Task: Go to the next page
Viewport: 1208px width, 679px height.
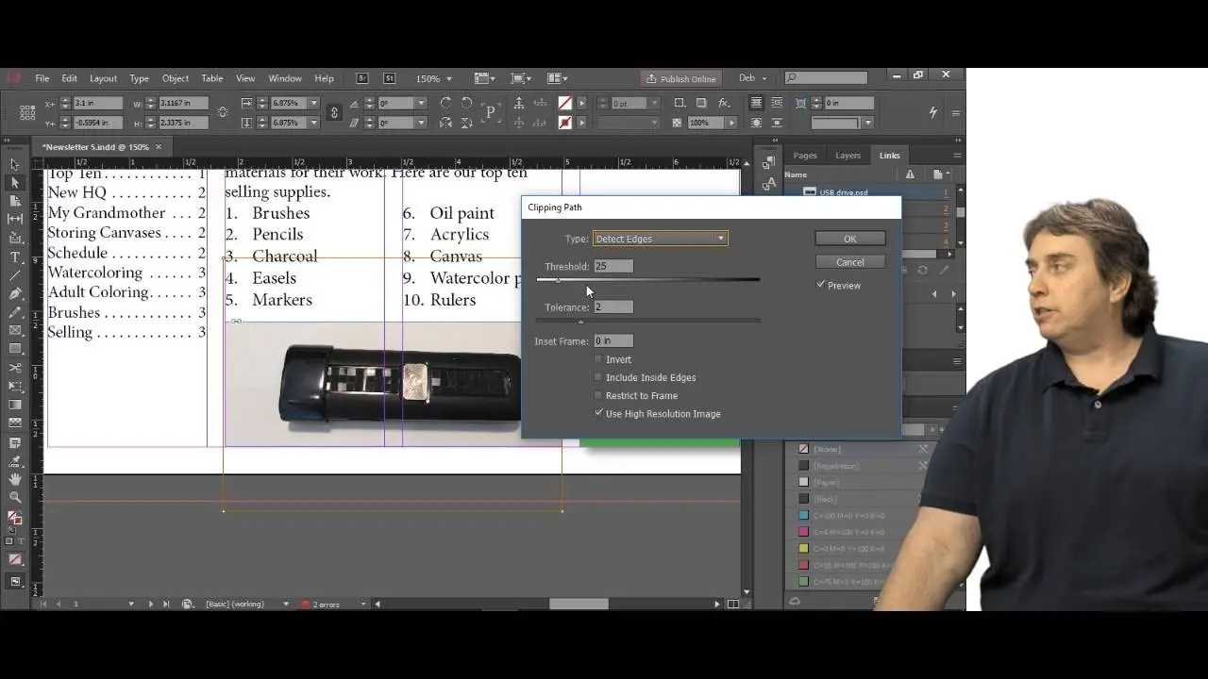Action: pos(150,604)
